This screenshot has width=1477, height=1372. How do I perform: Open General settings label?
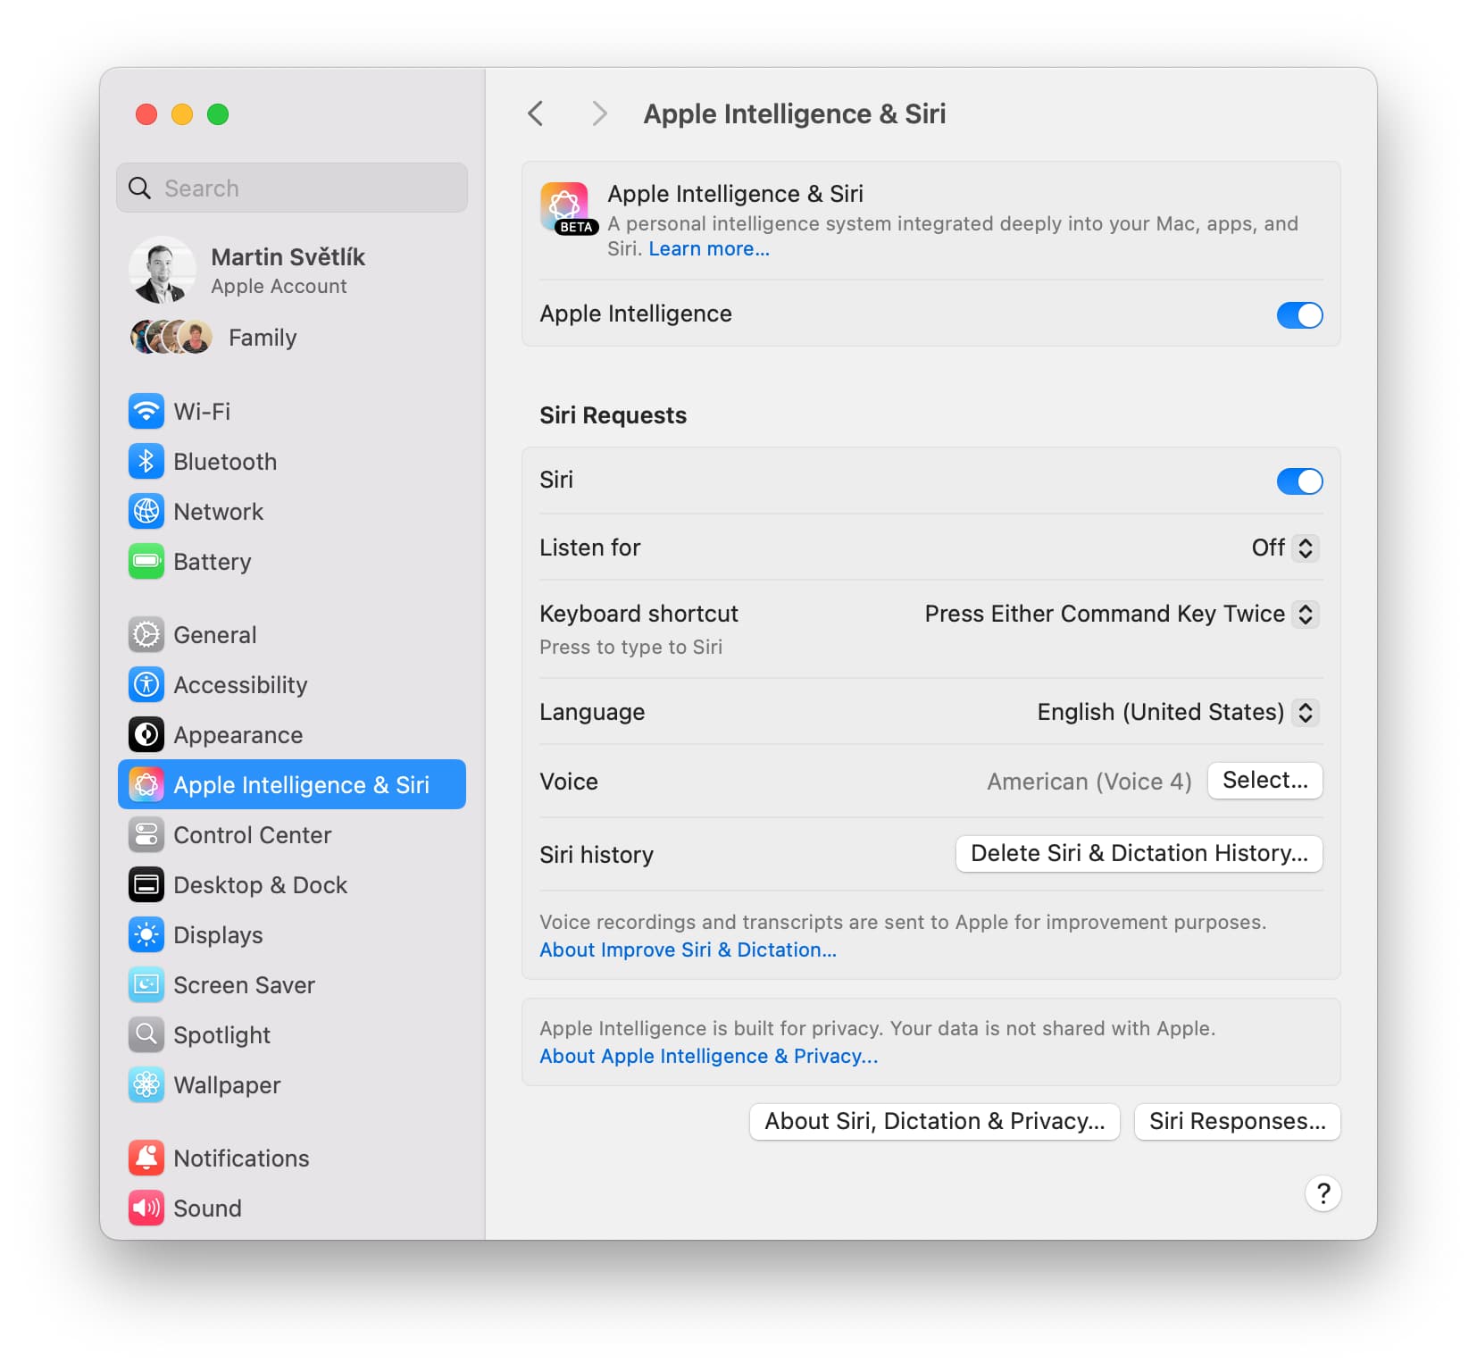(215, 635)
